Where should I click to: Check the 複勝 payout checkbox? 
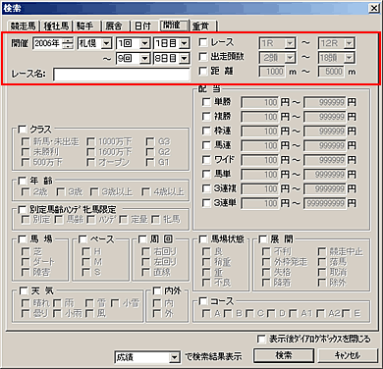click(x=206, y=117)
